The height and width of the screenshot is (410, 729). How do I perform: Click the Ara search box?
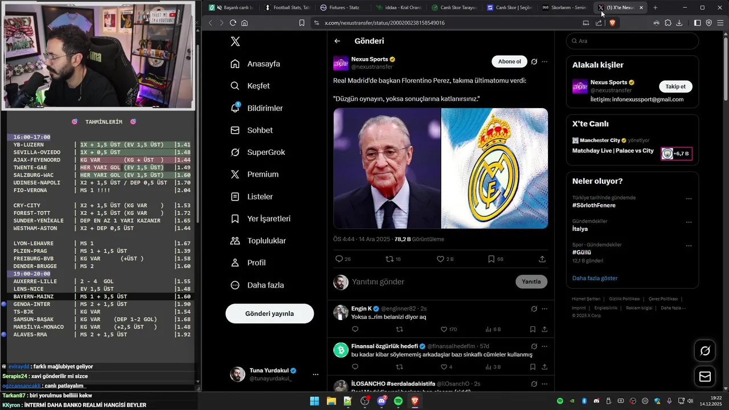click(632, 41)
